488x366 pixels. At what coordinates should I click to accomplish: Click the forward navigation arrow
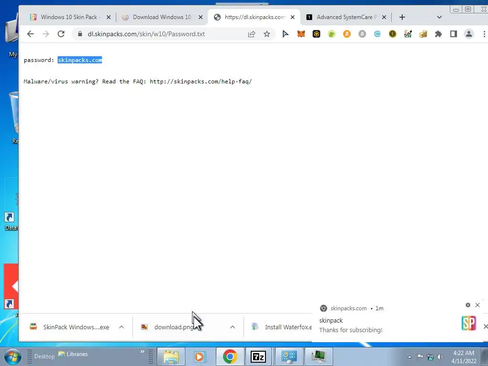46,34
